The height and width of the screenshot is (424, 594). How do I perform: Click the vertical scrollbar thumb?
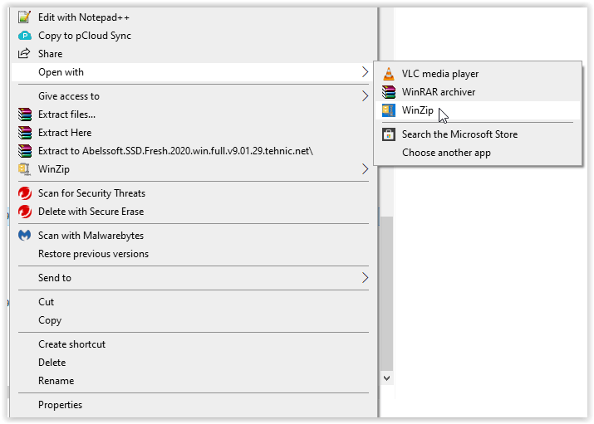click(387, 294)
